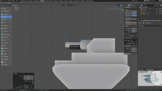Click the outliner search field
Viewport: 162px width, 91px height.
(x=150, y=5)
